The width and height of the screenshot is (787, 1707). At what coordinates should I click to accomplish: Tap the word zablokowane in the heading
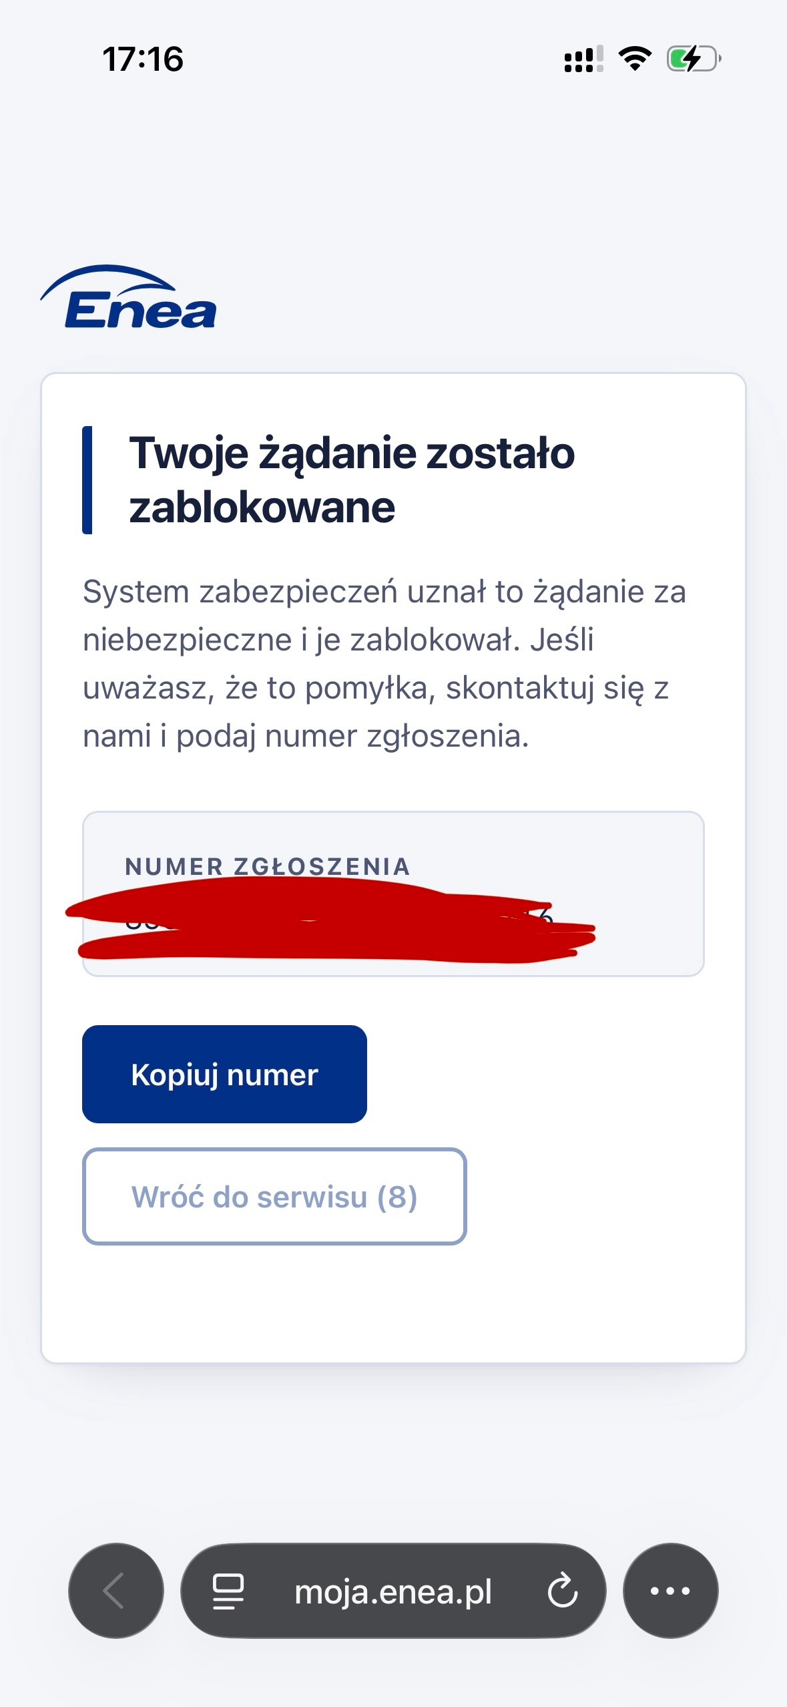(x=262, y=508)
